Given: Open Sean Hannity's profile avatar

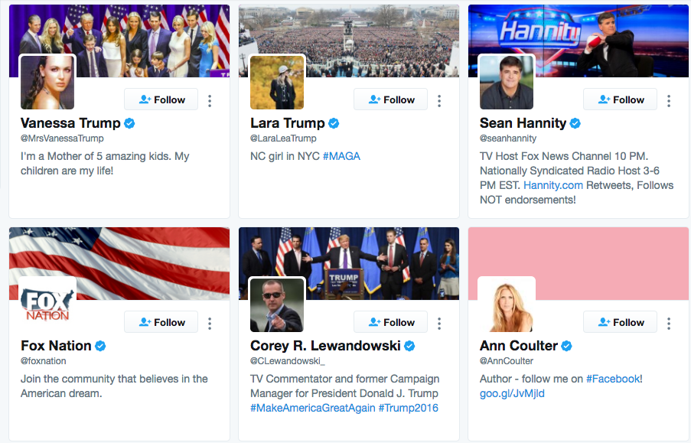Looking at the screenshot, I should [x=507, y=83].
